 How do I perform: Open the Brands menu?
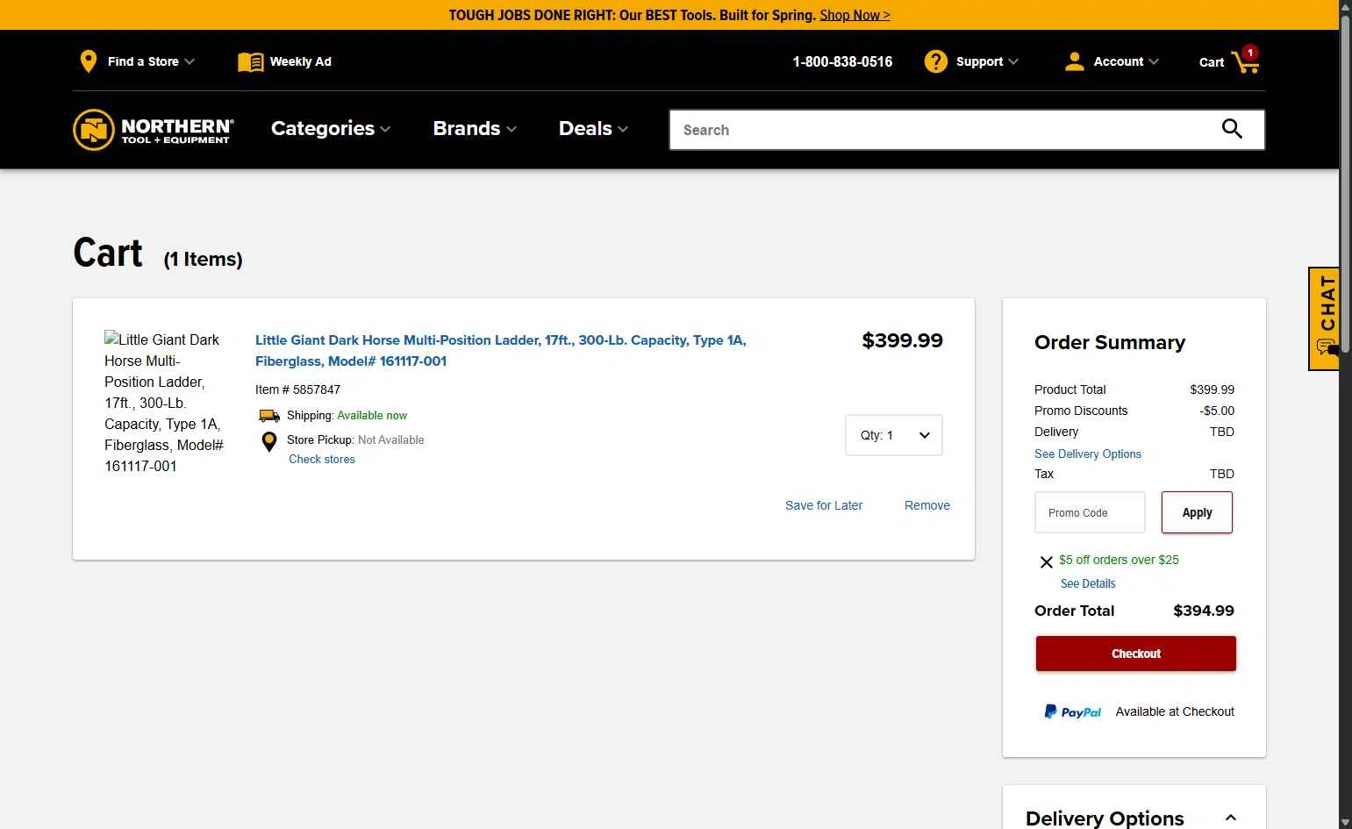coord(474,129)
